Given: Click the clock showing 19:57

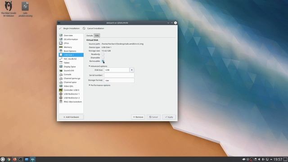Looking at the screenshot, I should tap(278, 159).
